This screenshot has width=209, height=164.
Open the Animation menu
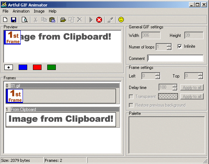(21, 11)
